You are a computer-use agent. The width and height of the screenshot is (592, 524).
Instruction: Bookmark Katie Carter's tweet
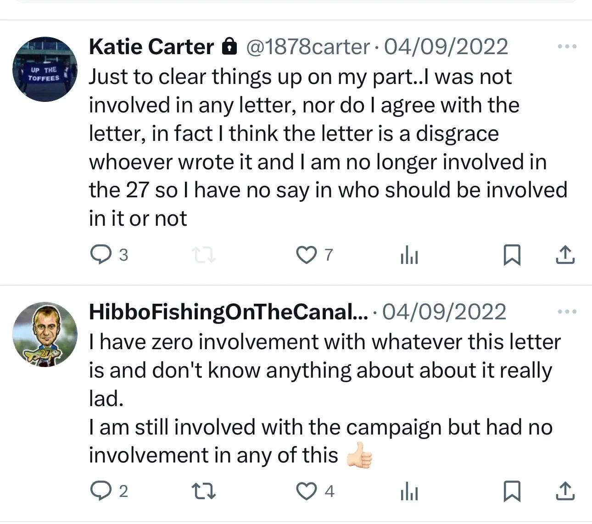pos(512,255)
